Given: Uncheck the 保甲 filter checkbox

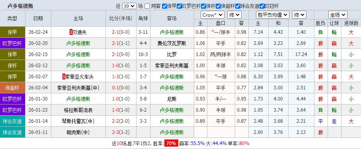Looking at the screenshot, I should (x=164, y=6).
